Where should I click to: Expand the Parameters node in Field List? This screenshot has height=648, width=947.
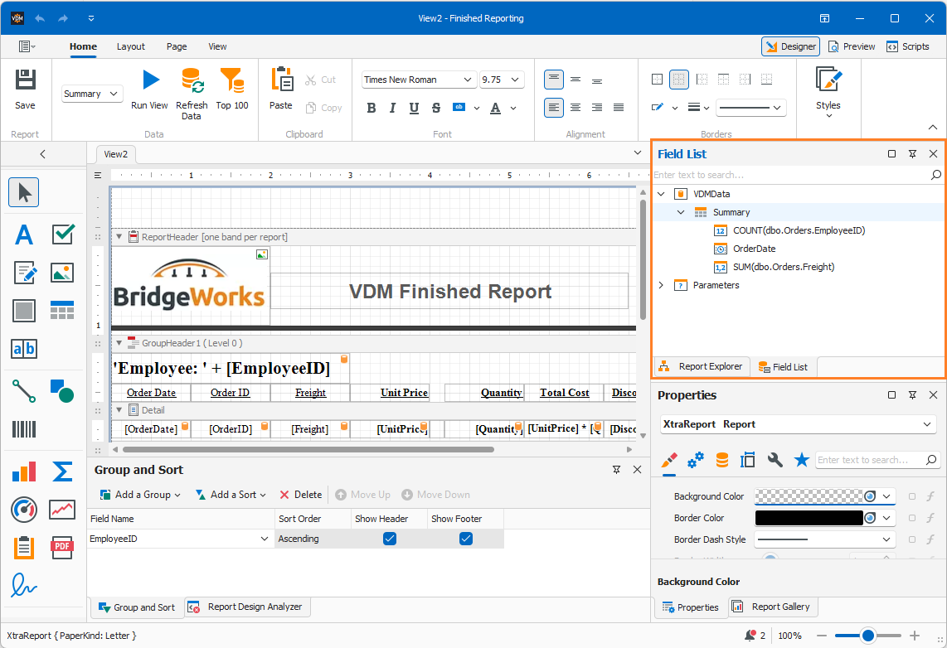point(662,285)
